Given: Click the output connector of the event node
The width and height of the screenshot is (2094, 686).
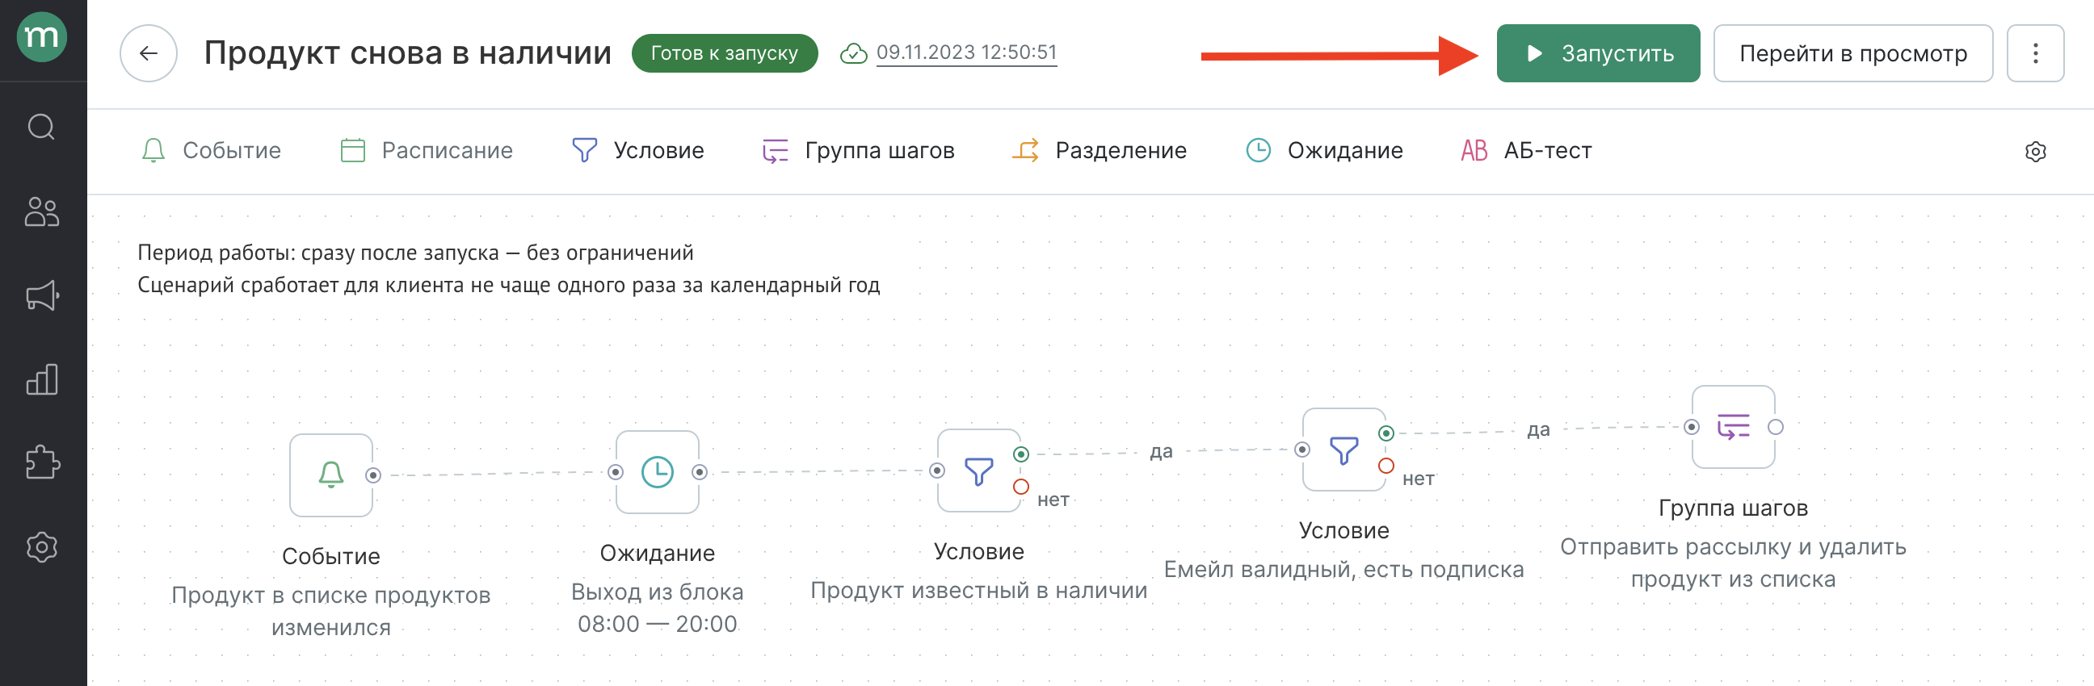Looking at the screenshot, I should click(x=373, y=475).
